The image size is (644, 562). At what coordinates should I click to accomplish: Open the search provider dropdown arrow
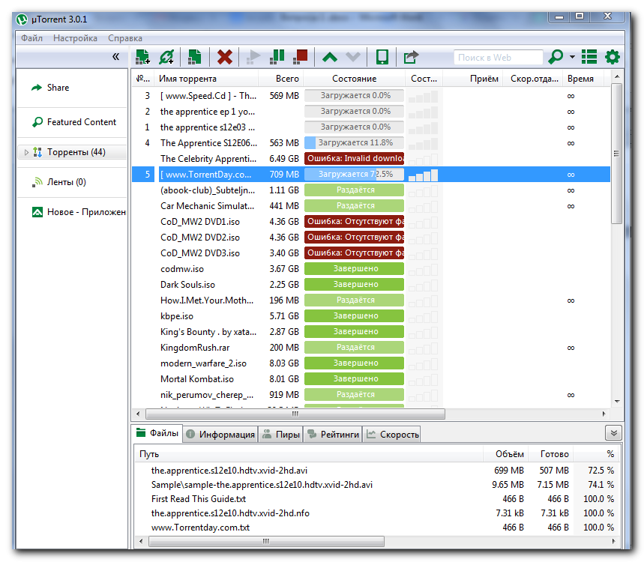click(x=572, y=57)
